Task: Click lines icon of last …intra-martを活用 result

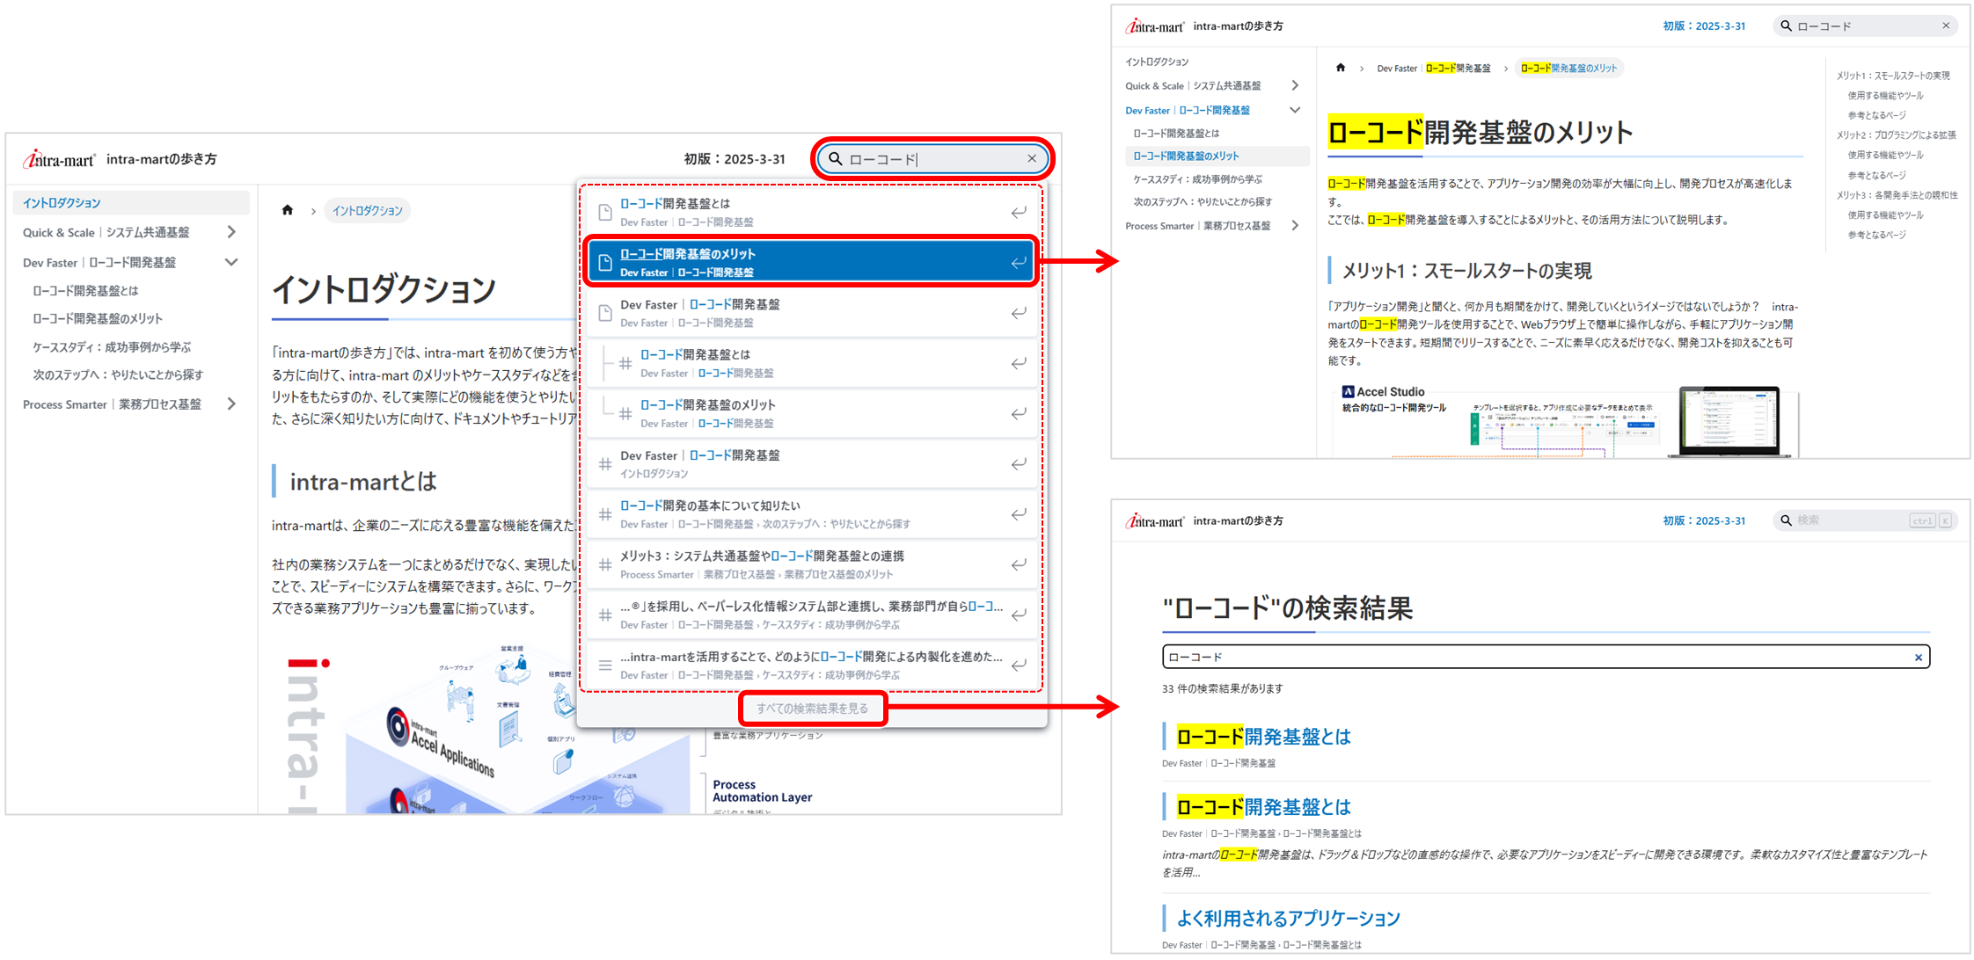Action: (605, 665)
